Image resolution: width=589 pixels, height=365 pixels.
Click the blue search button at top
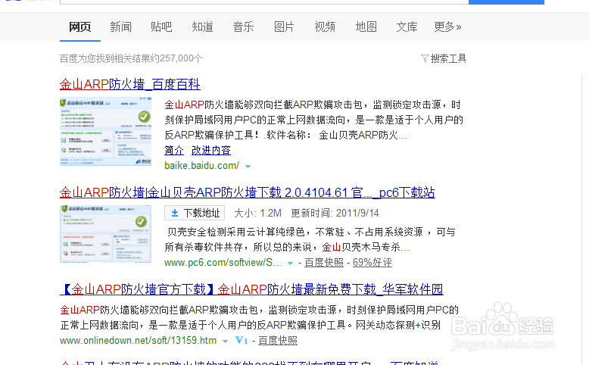(x=506, y=2)
